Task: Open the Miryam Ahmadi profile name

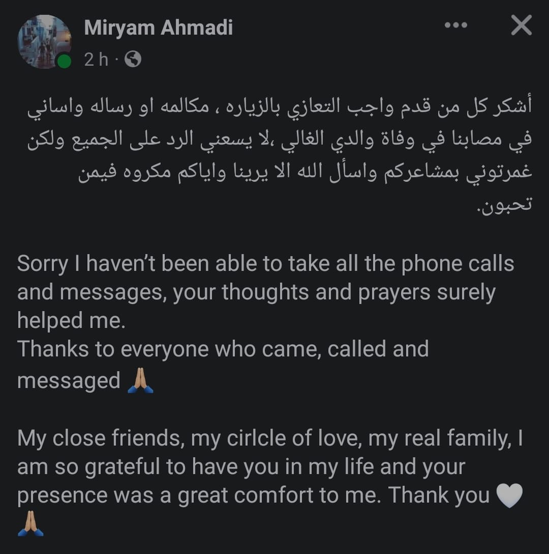Action: tap(158, 27)
